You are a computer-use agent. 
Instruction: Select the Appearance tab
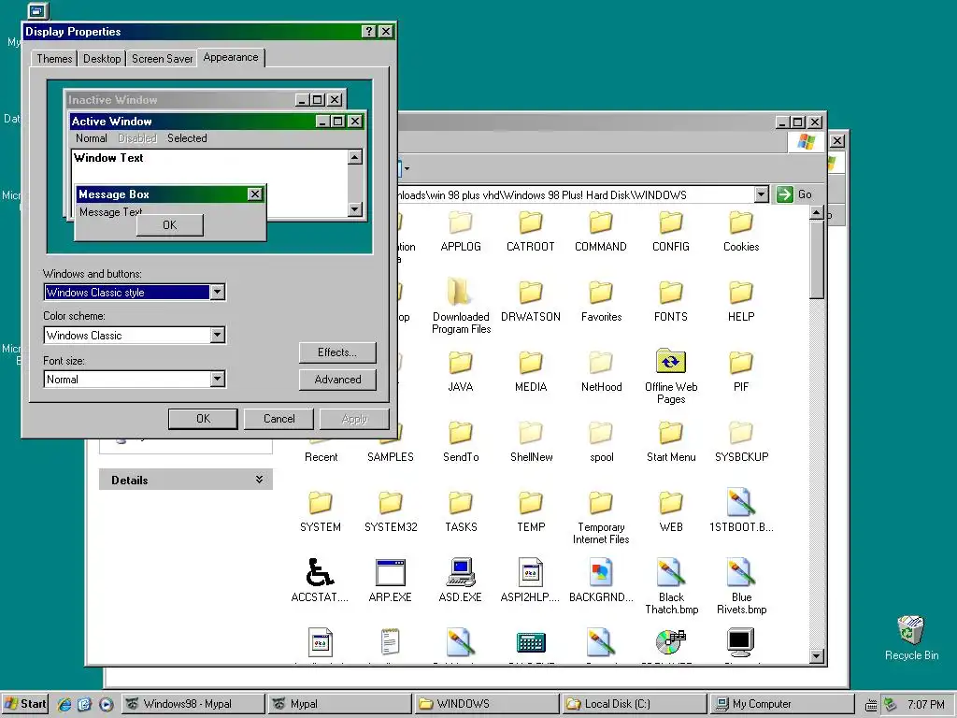tap(231, 57)
